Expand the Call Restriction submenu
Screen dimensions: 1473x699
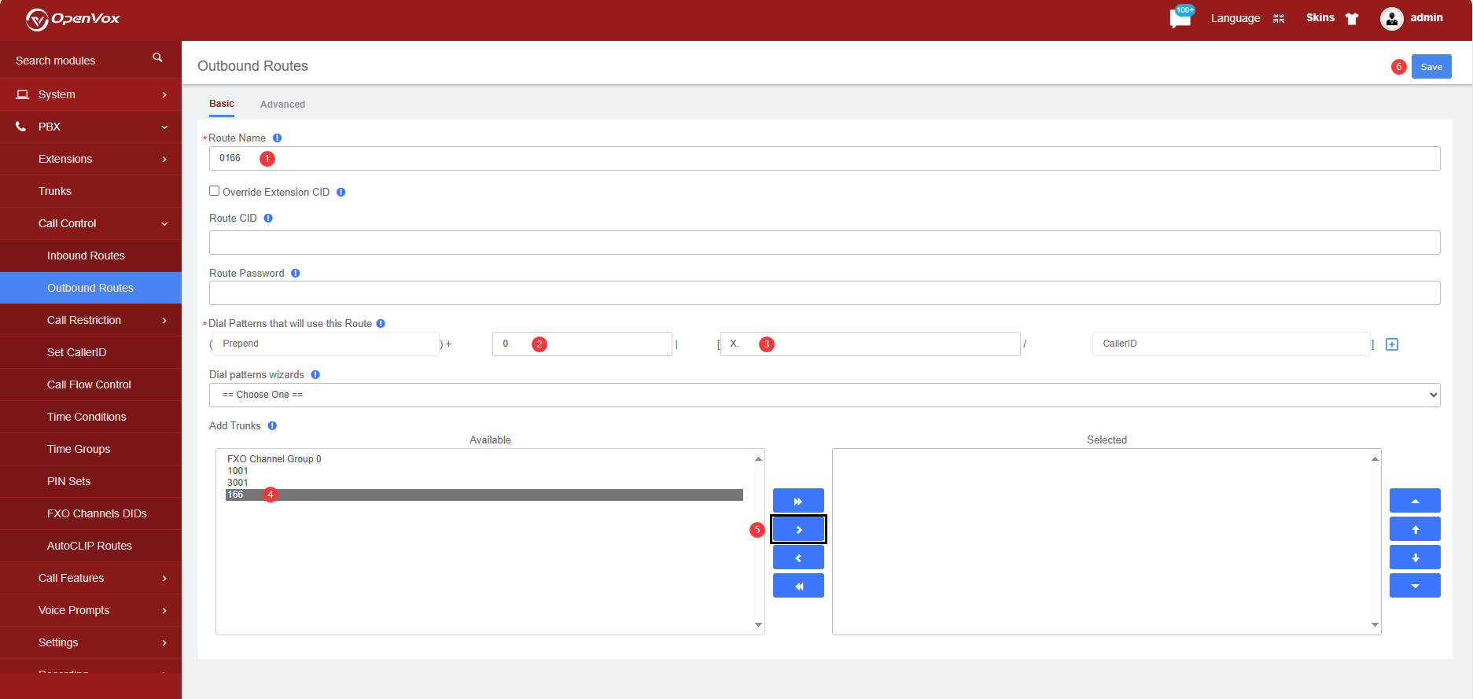point(90,320)
